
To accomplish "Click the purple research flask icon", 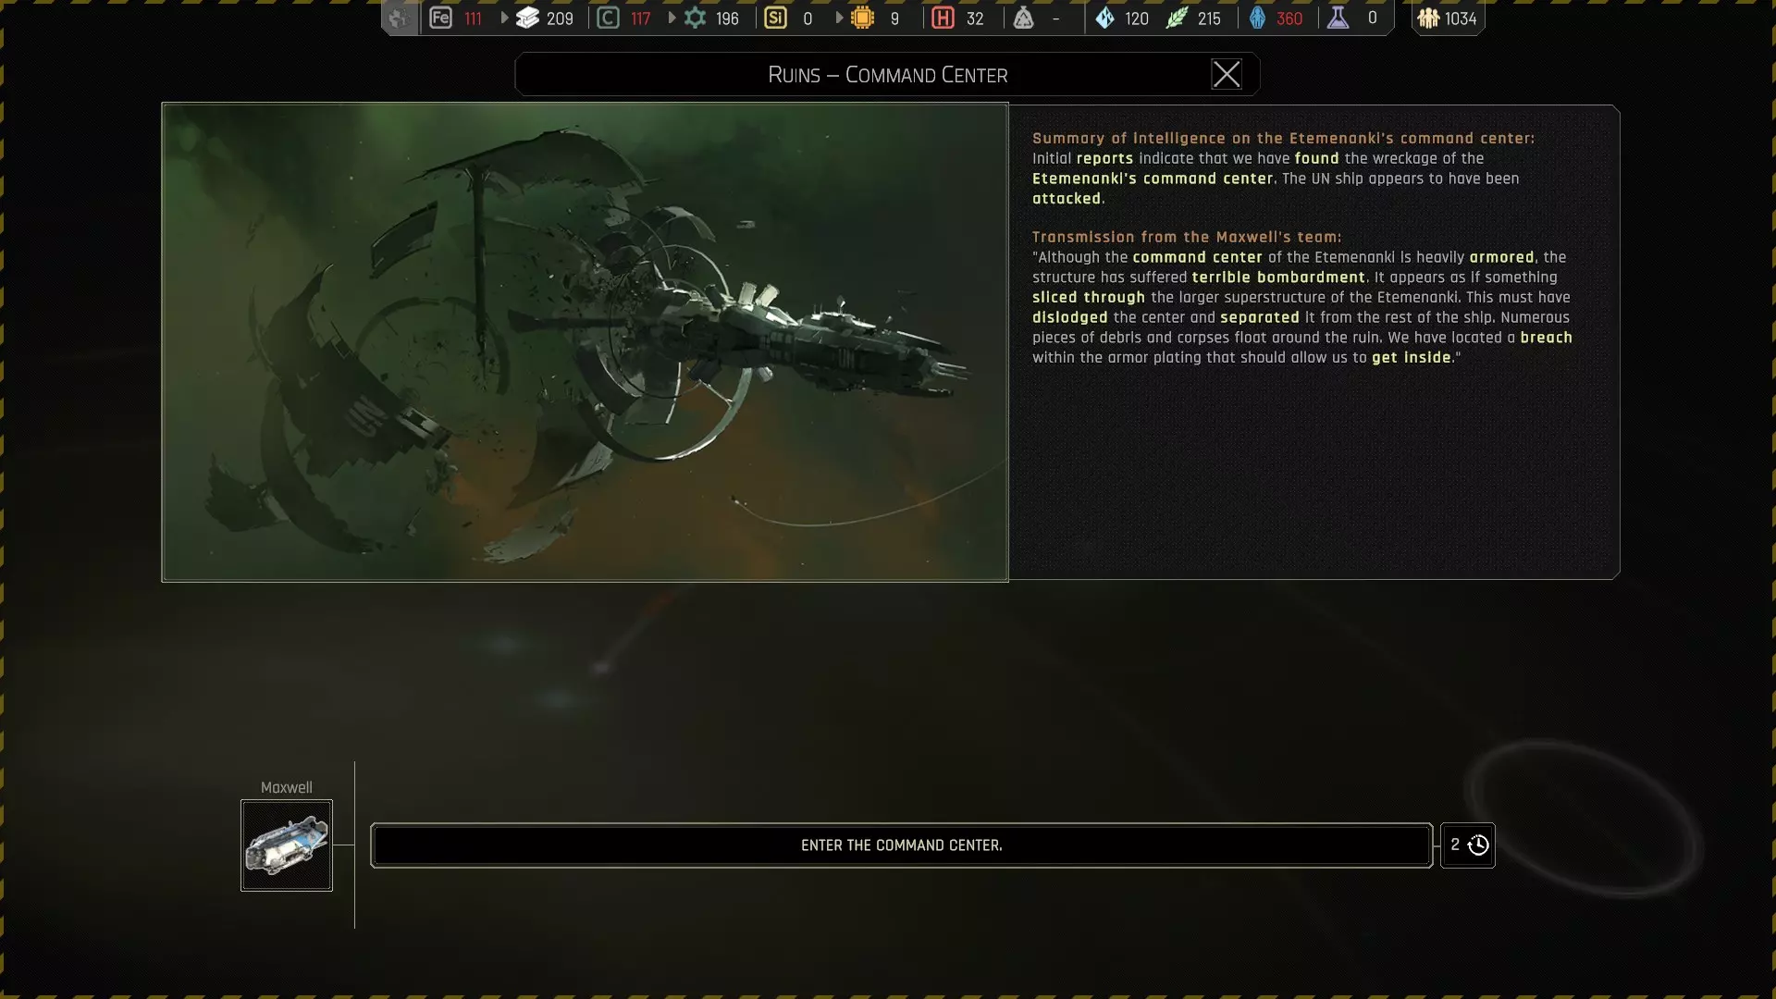I will pos(1338,18).
